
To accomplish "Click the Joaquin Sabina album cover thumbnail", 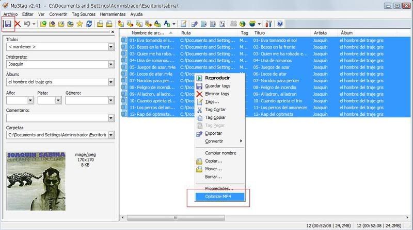I will click(x=36, y=181).
